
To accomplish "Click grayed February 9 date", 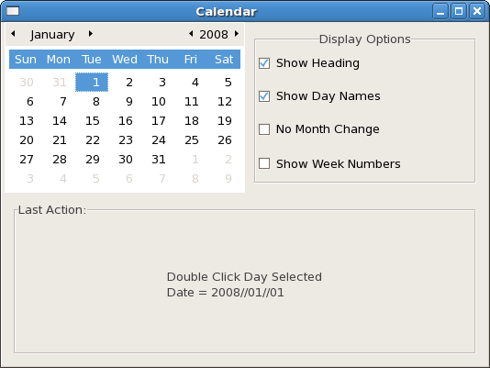I will click(228, 179).
